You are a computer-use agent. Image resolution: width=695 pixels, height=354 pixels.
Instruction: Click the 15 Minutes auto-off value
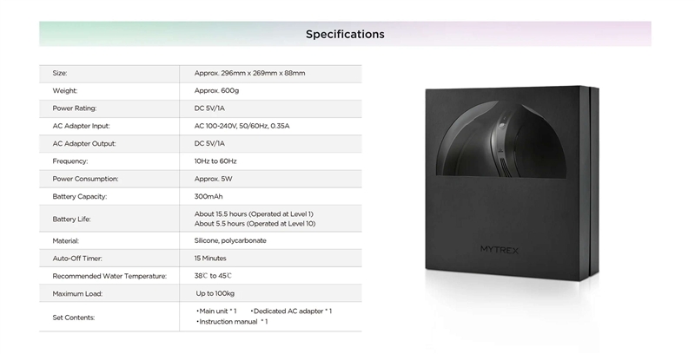[210, 259]
